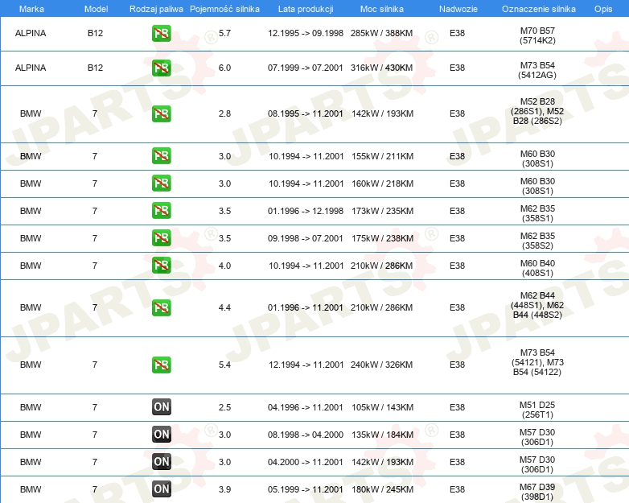Select ALPINA in the 6.0 engine row
This screenshot has width=629, height=503.
[31, 68]
